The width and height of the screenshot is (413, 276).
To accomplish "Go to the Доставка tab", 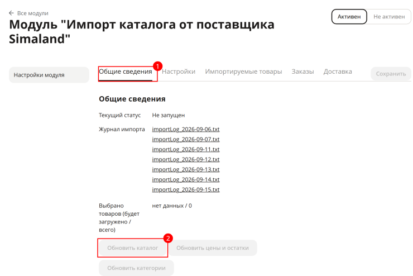I will 338,72.
